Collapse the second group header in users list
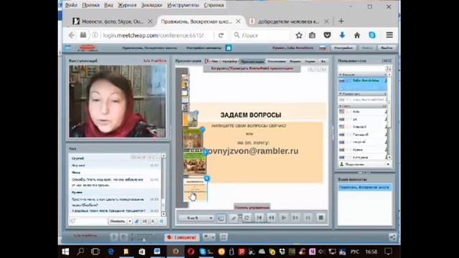 tap(363, 94)
